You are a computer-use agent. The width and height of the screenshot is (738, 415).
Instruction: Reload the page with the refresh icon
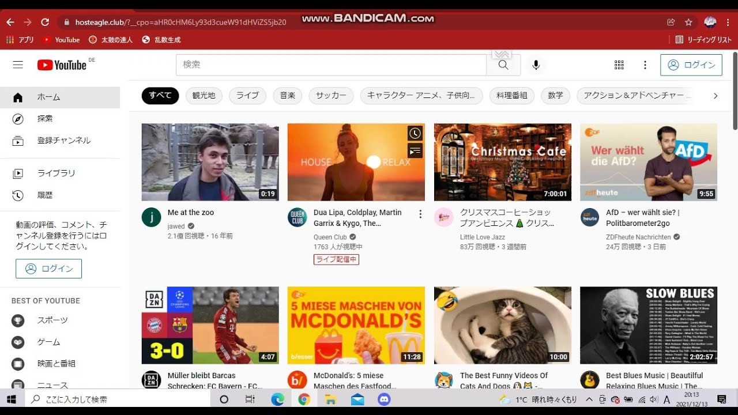pyautogui.click(x=45, y=22)
